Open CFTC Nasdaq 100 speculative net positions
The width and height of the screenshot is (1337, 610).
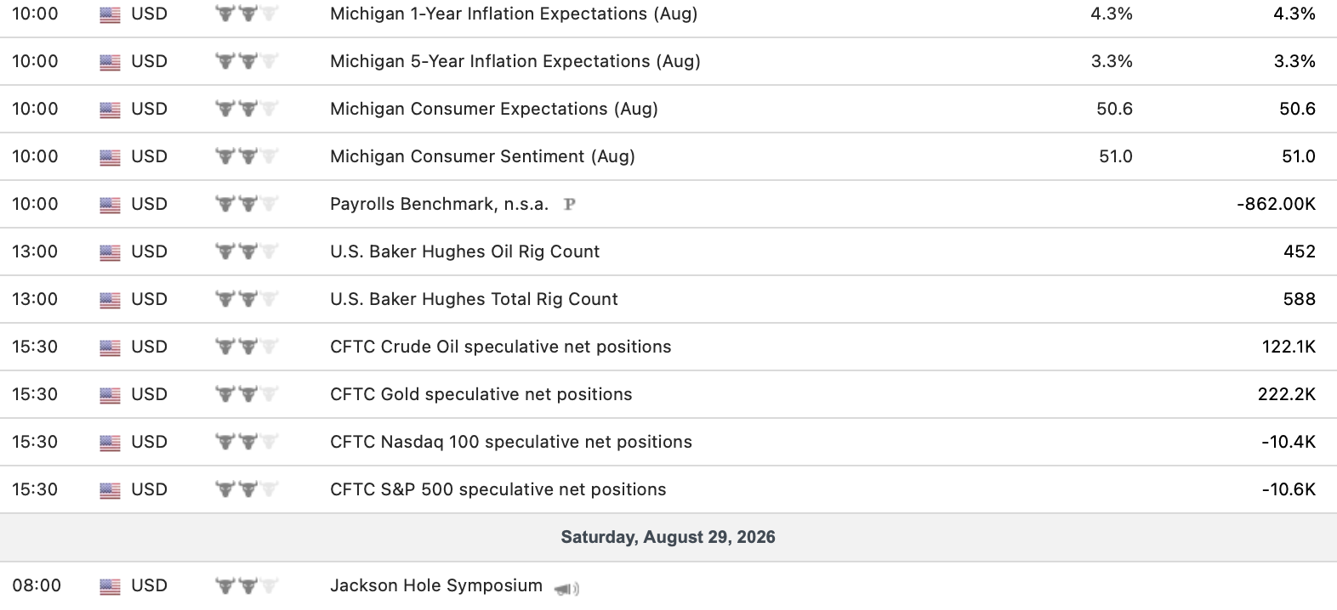(x=511, y=442)
